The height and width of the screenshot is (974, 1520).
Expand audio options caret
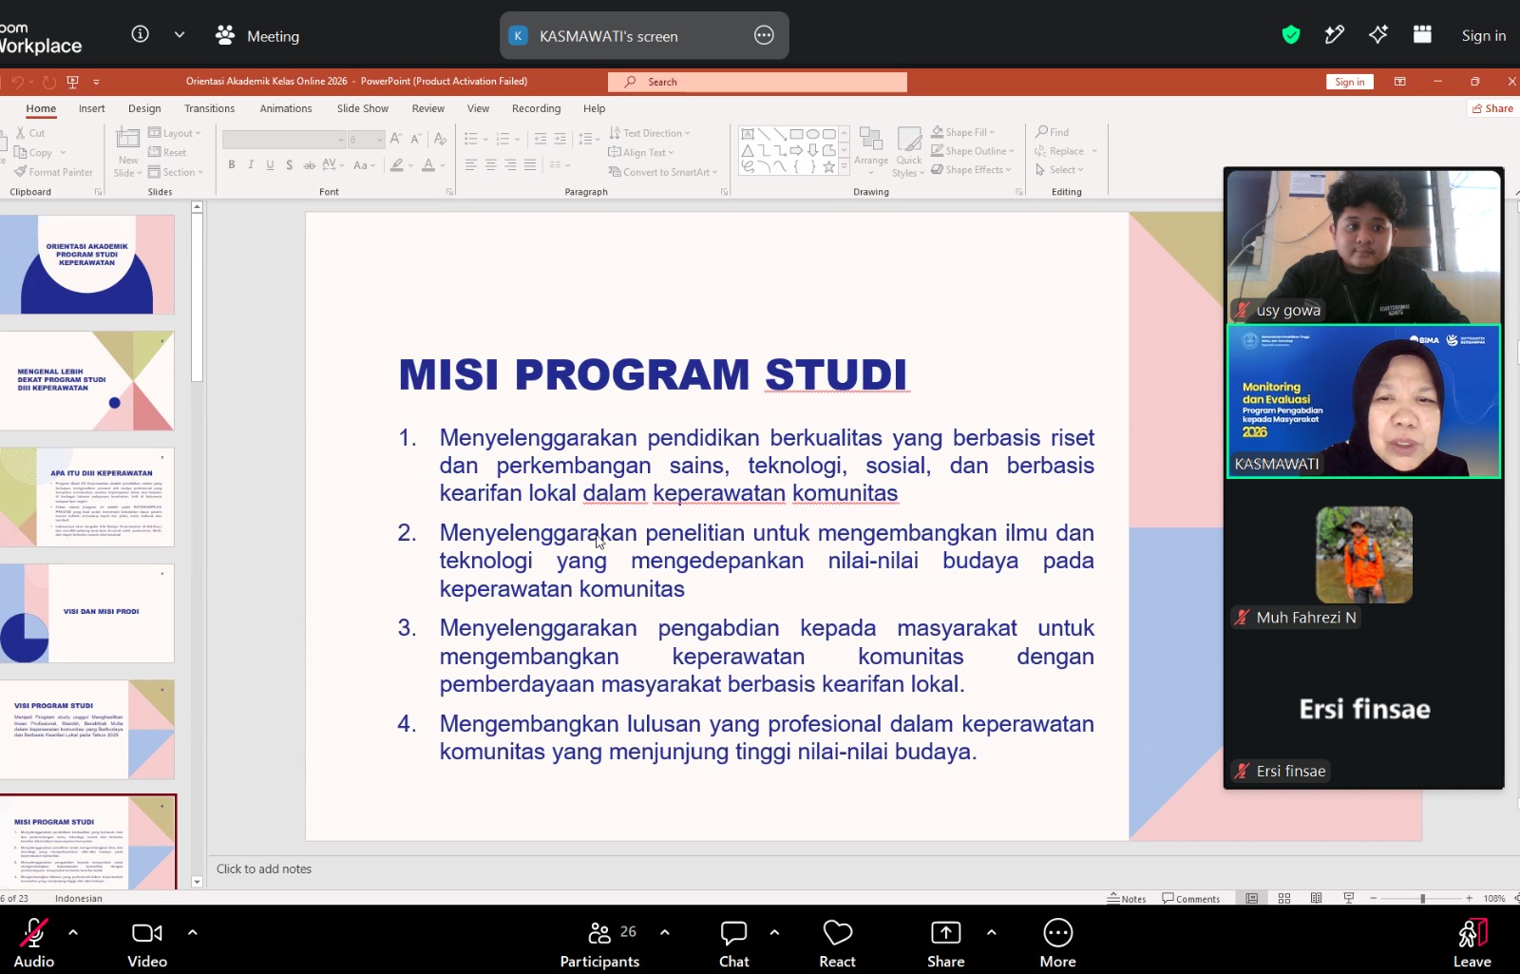73,932
